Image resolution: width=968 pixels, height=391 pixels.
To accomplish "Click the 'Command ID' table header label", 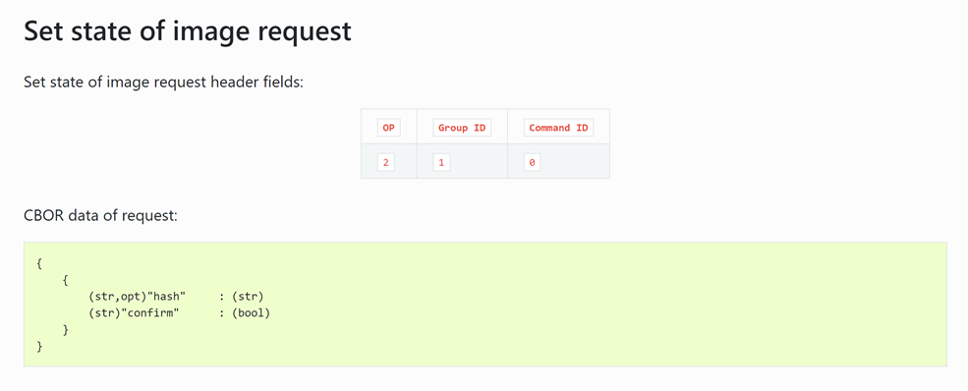I will 558,128.
